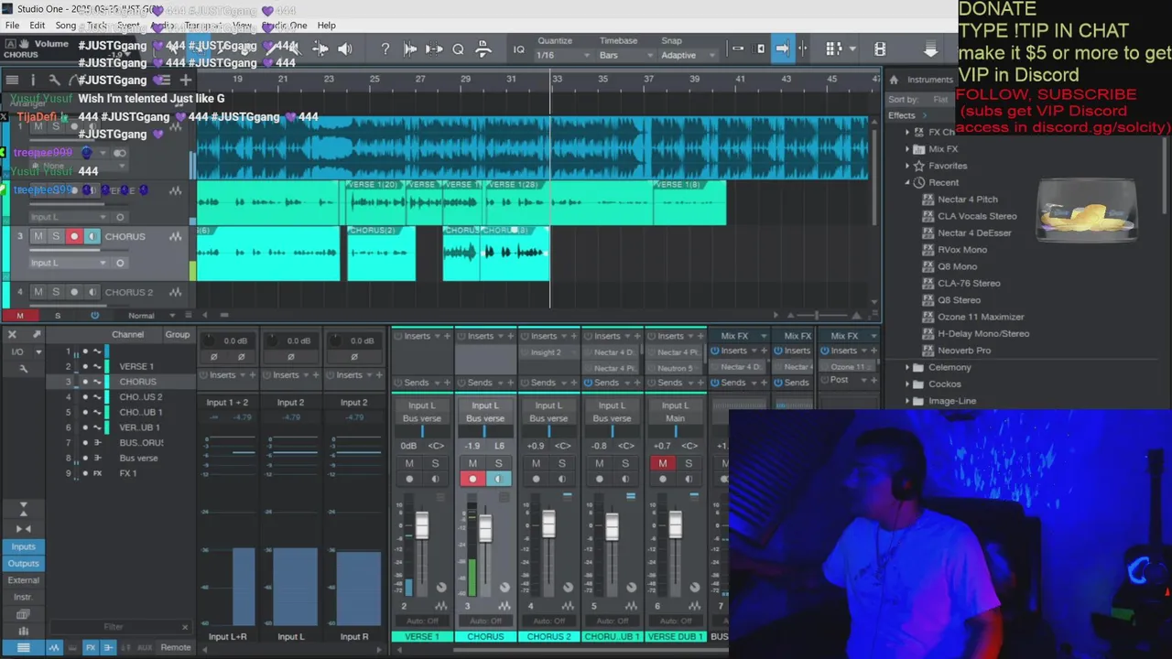
Task: Adjust CHORUS 2 channel pan slider
Action: point(548,431)
